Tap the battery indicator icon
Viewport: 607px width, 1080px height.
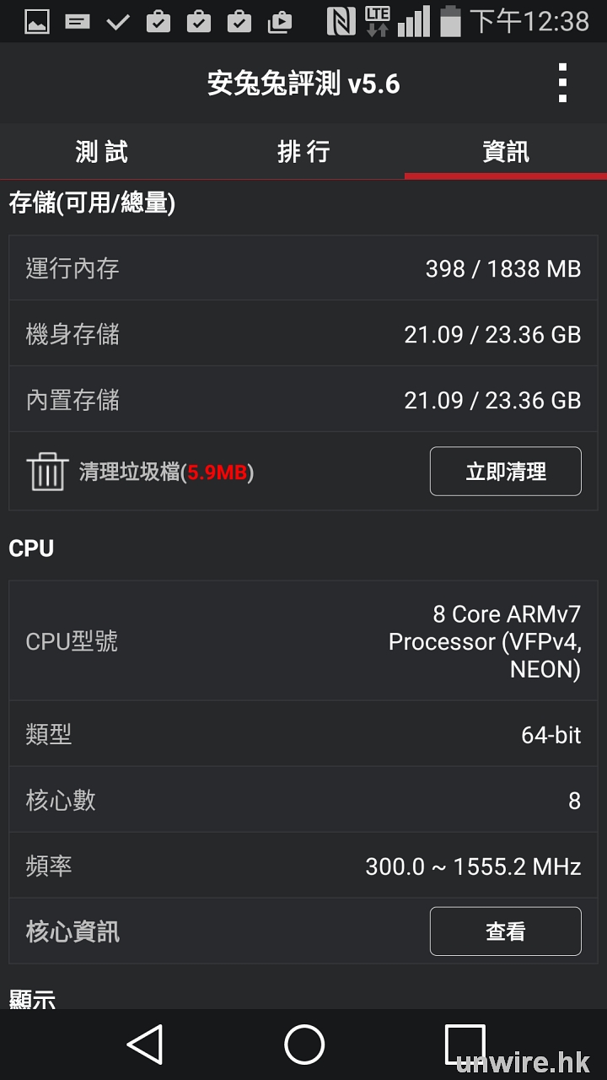pyautogui.click(x=451, y=21)
